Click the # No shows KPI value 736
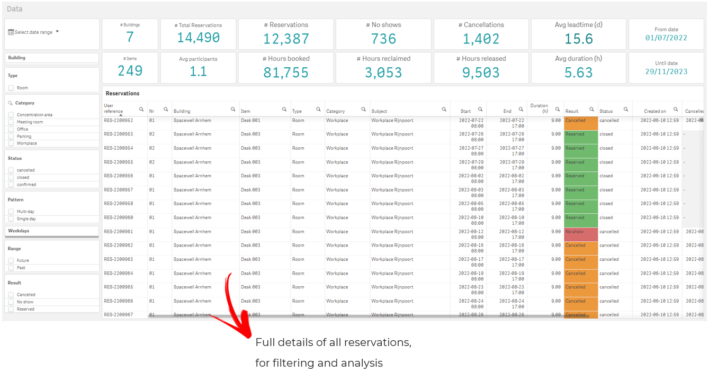This screenshot has height=373, width=709. point(383,39)
